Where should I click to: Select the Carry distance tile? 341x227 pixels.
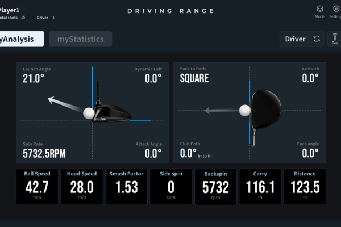pyautogui.click(x=260, y=187)
